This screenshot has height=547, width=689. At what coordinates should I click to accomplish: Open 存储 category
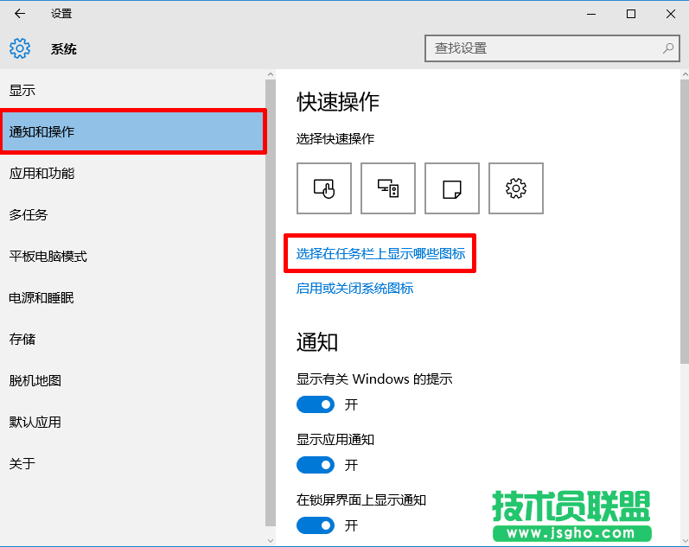[133, 340]
